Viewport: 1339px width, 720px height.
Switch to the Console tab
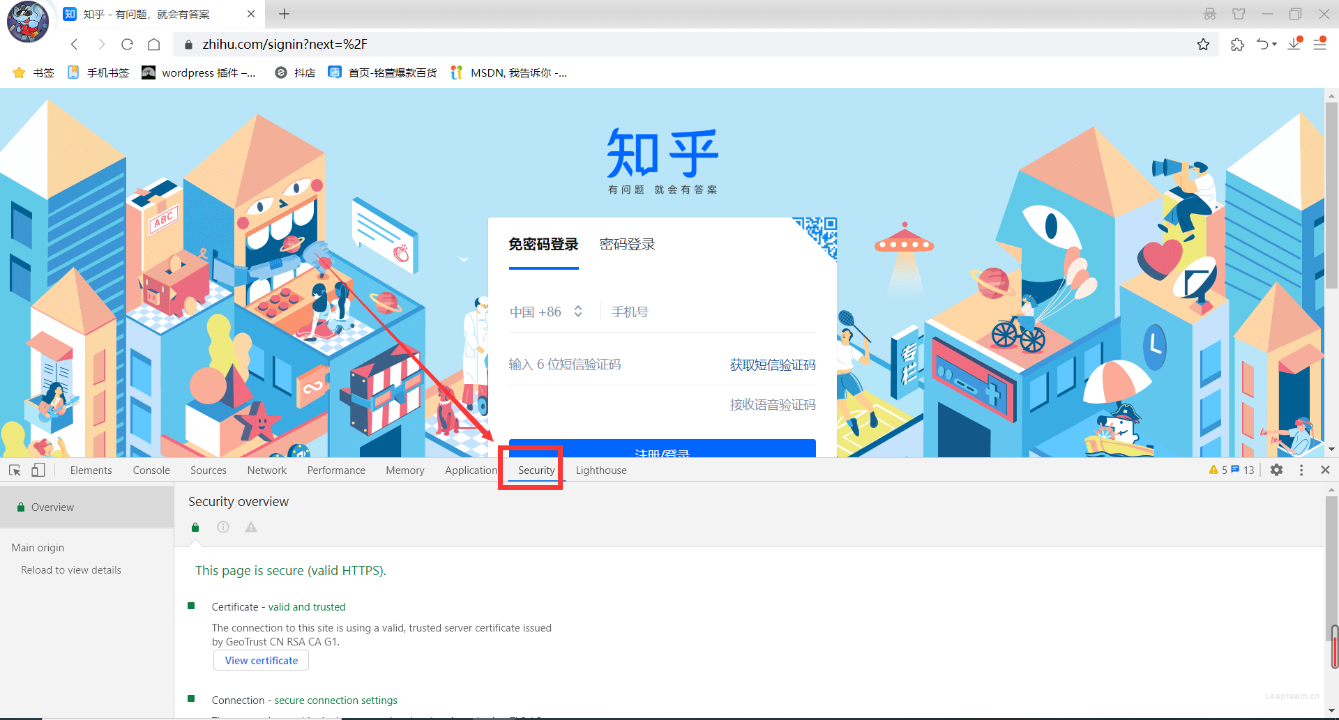pyautogui.click(x=151, y=470)
